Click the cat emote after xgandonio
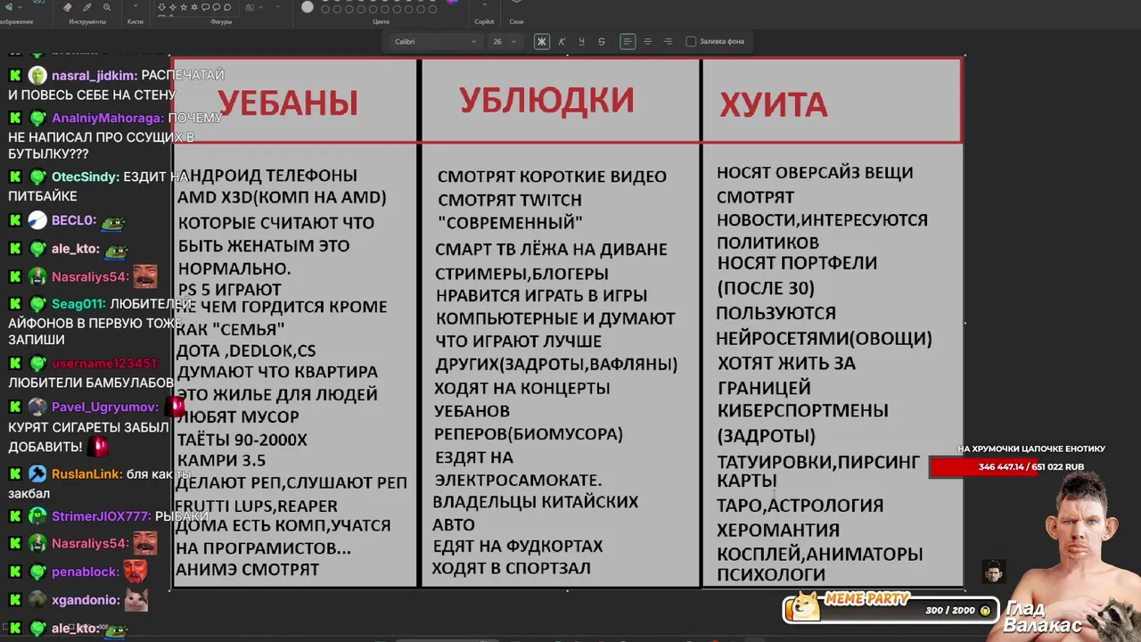The width and height of the screenshot is (1141, 642). (135, 600)
